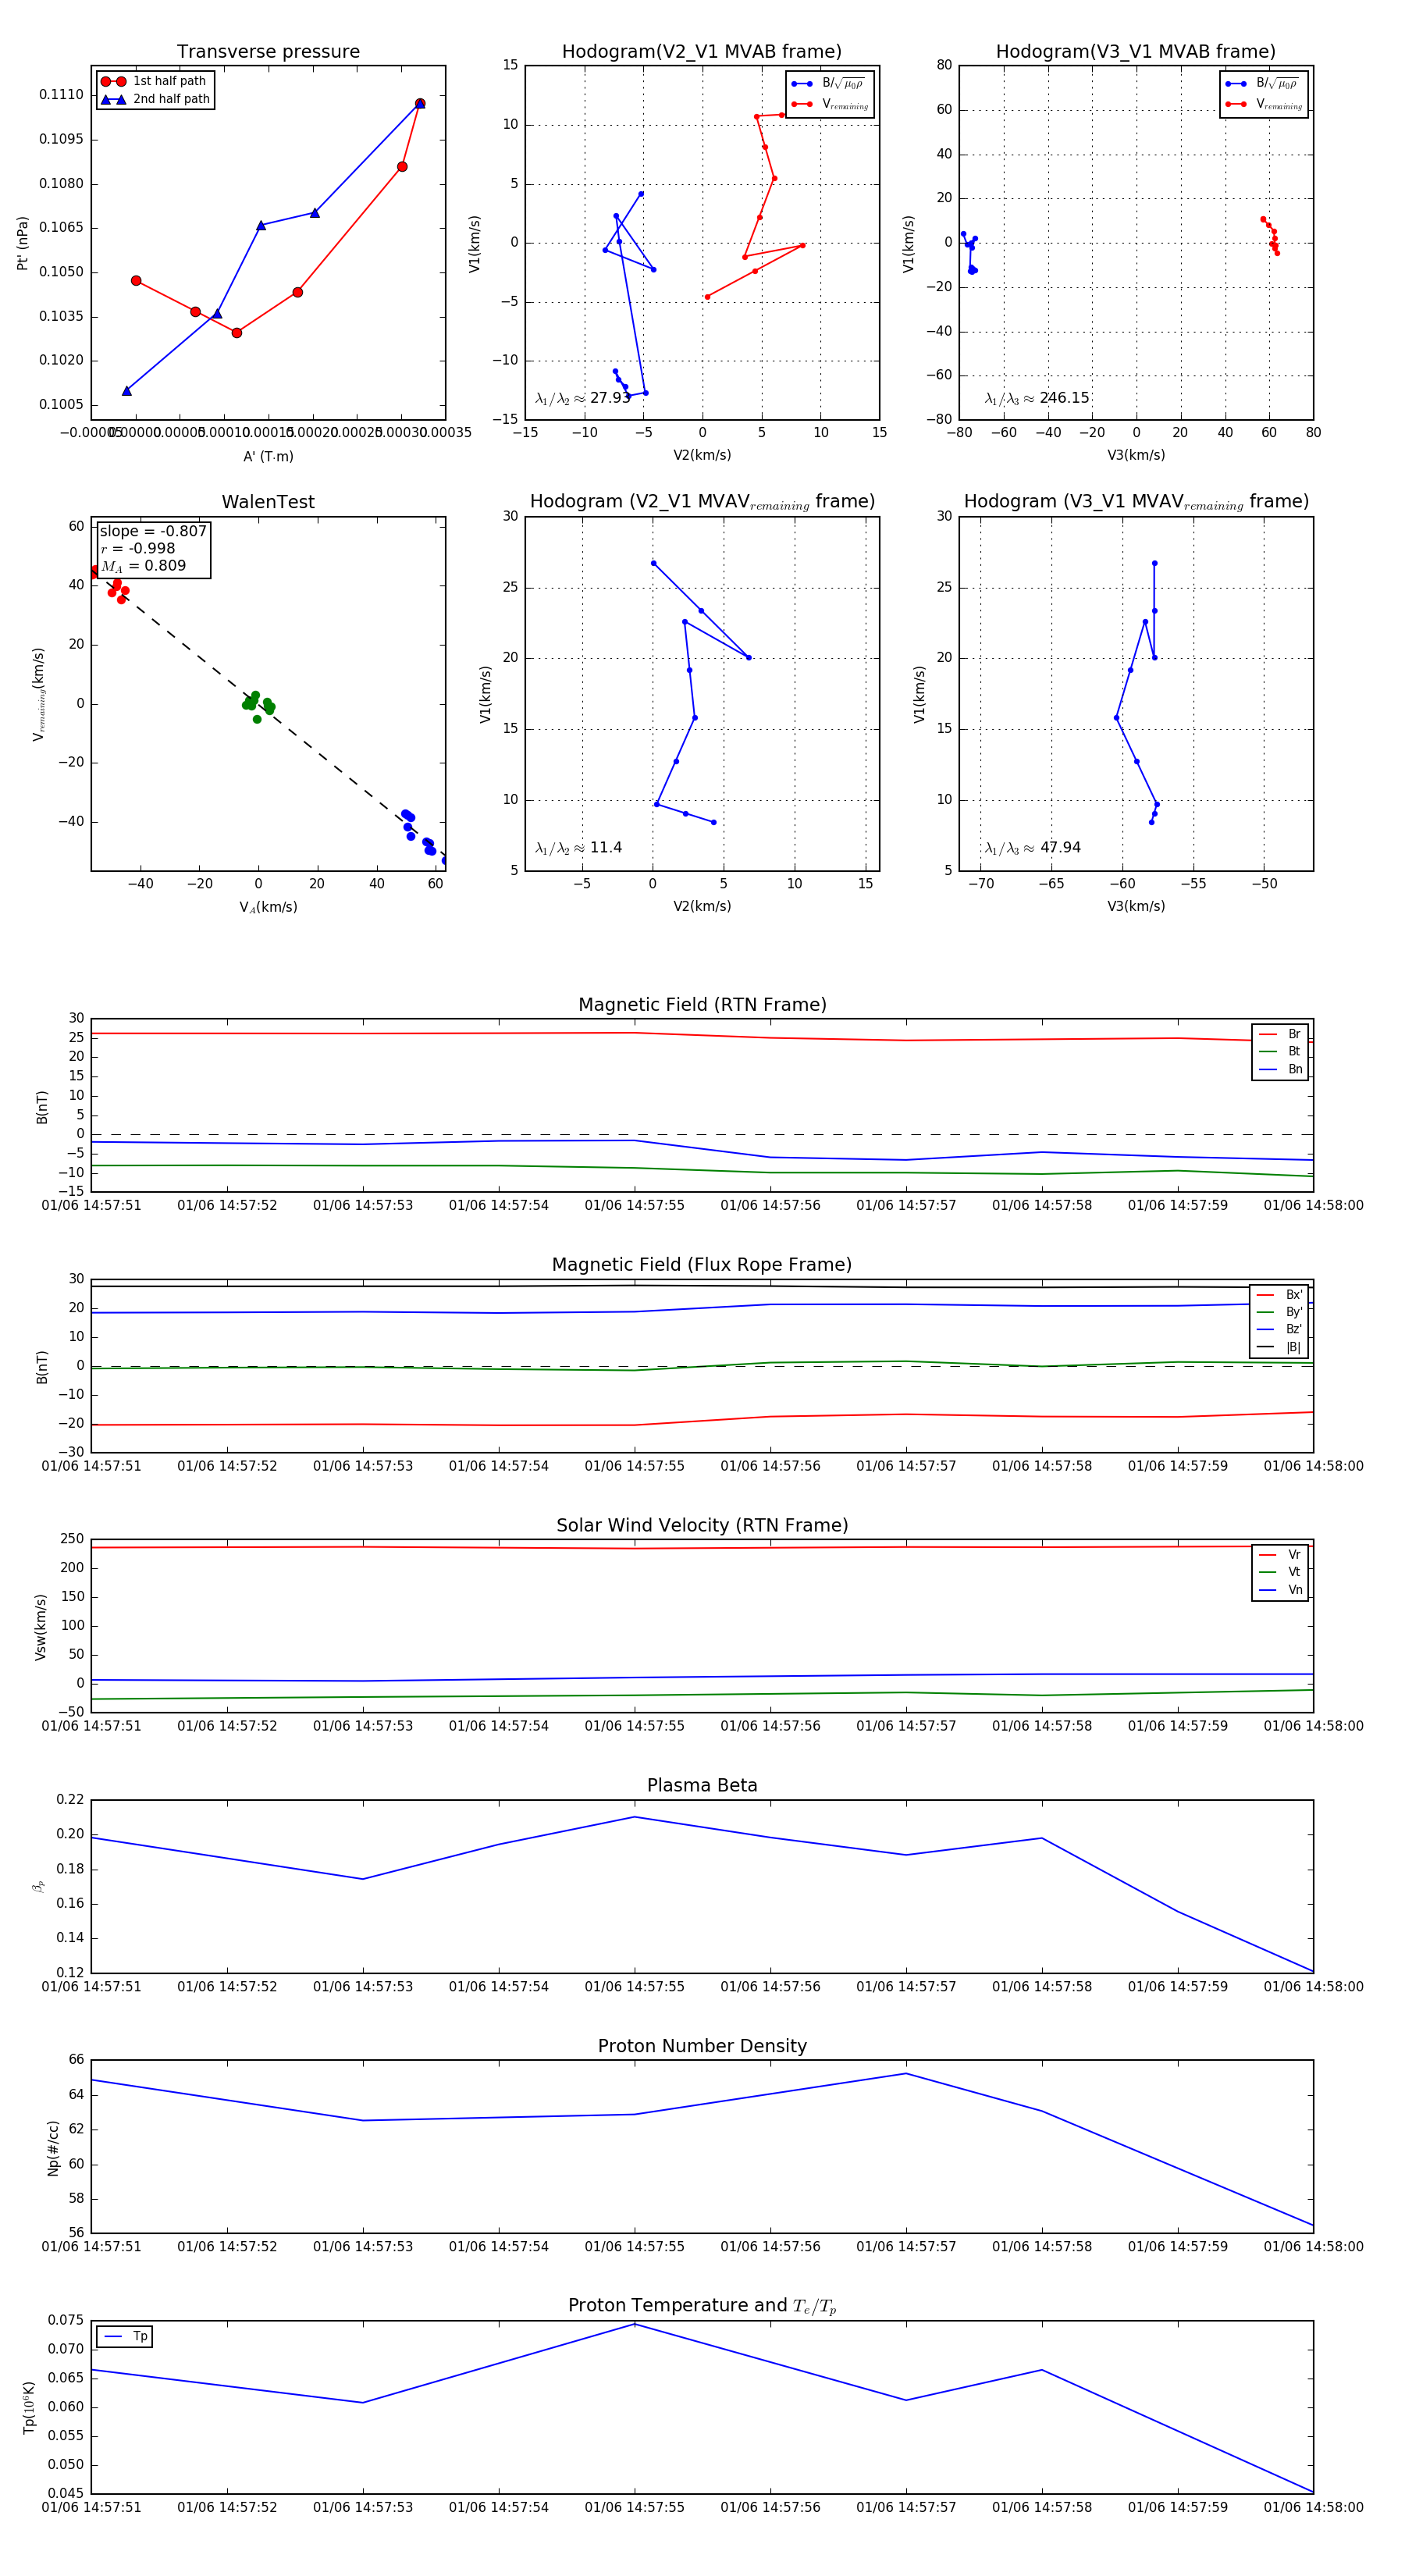Click the λ1/λ3 ≈ 246.15 annotation
The image size is (1405, 2576).
1037,398
